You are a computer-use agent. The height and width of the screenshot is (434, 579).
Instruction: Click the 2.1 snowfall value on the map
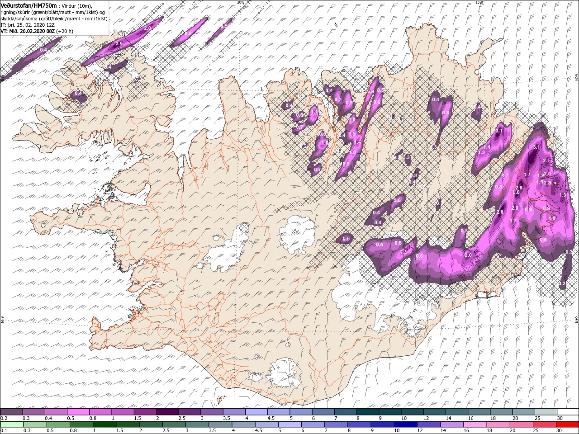coord(546,161)
